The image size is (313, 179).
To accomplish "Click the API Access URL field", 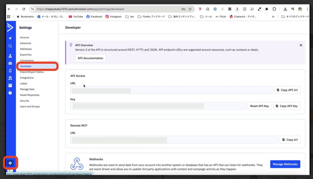I will [171, 90].
